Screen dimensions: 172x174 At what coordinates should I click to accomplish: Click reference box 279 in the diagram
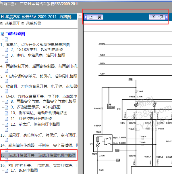pos(117,150)
